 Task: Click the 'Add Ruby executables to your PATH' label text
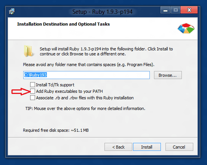(x=69, y=91)
